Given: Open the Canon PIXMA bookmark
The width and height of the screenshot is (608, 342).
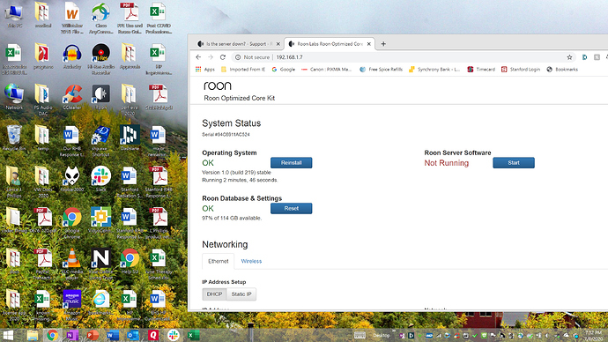Looking at the screenshot, I should click(x=327, y=70).
